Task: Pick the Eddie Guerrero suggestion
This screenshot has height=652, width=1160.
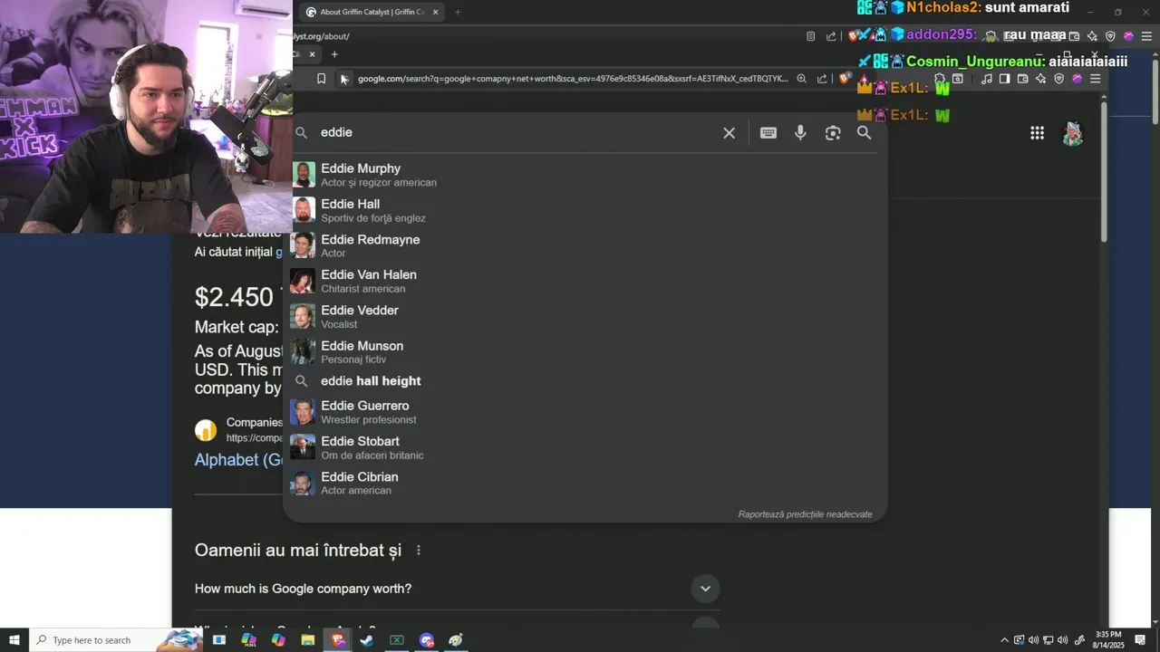Action: (585, 412)
